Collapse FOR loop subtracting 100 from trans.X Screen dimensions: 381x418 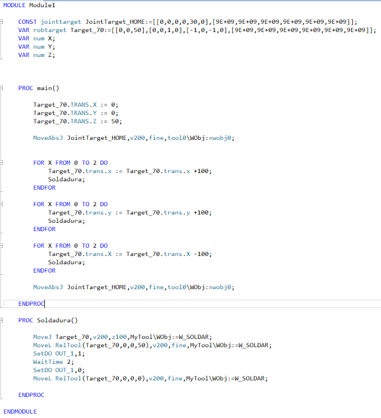point(1,245)
